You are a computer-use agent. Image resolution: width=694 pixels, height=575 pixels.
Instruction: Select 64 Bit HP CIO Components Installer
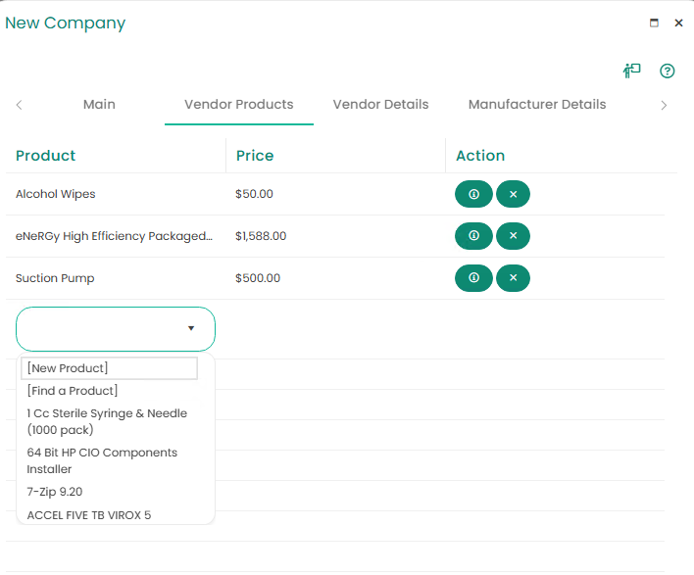pyautogui.click(x=102, y=460)
